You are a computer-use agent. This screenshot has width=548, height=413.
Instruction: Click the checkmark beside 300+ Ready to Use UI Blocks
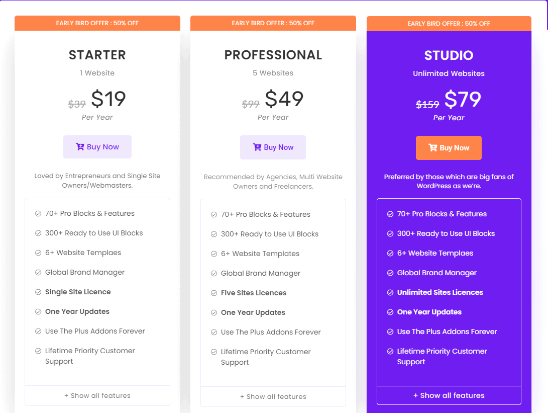click(x=37, y=233)
